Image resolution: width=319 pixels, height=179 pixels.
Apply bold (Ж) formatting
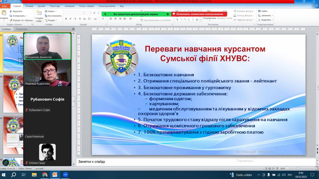66,19
